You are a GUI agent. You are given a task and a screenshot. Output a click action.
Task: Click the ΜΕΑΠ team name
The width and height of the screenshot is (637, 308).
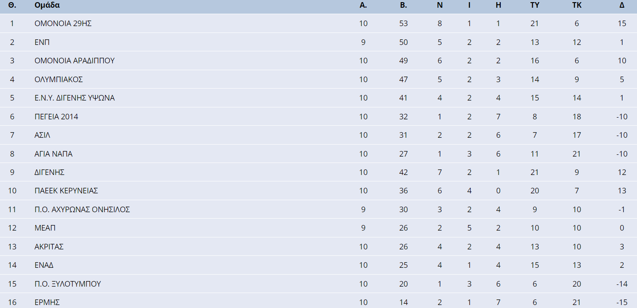[45, 228]
